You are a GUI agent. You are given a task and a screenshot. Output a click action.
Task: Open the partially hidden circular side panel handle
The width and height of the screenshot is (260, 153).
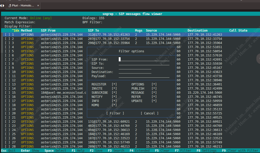tap(258, 58)
